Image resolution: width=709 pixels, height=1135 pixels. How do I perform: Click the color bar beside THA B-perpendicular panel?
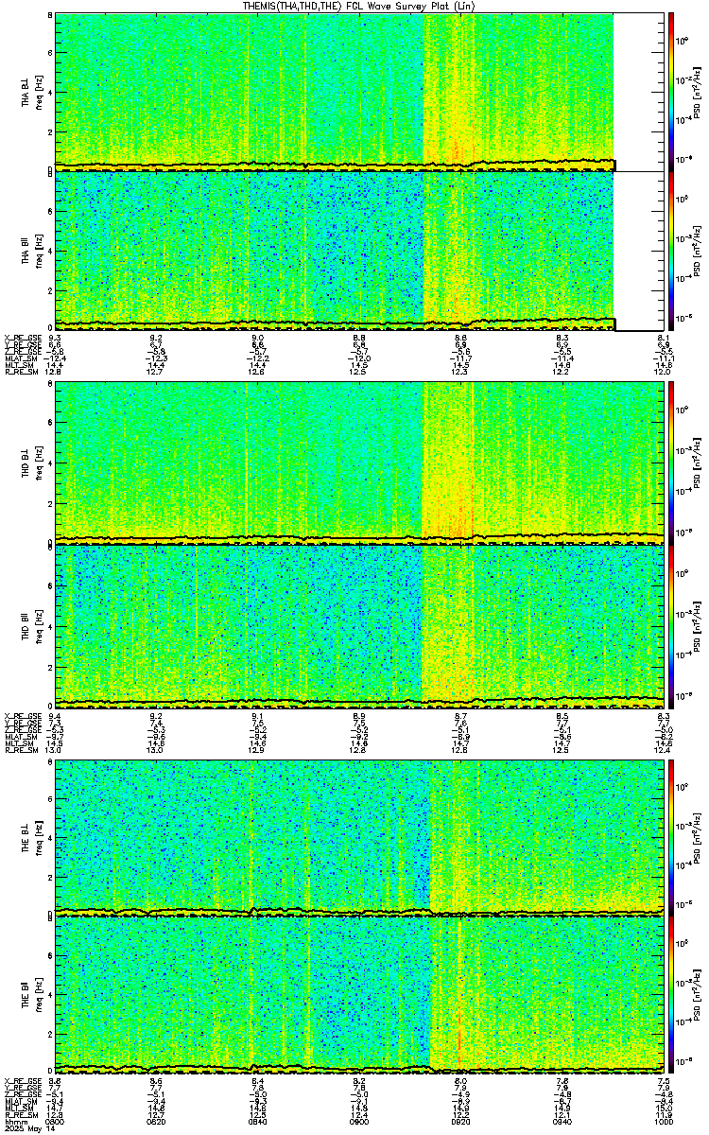coord(671,92)
